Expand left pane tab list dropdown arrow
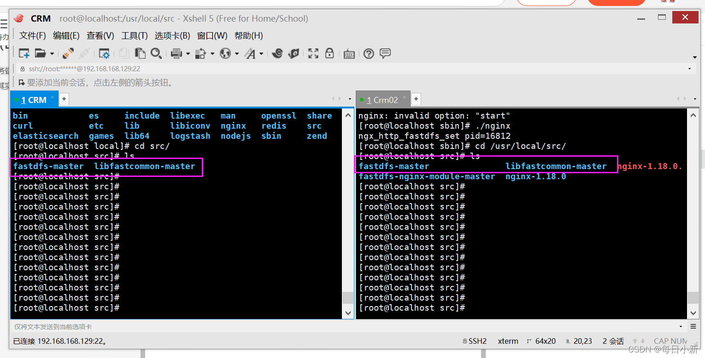 [x=350, y=99]
